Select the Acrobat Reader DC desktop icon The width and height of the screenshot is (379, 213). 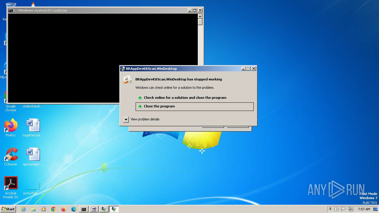pos(11,188)
